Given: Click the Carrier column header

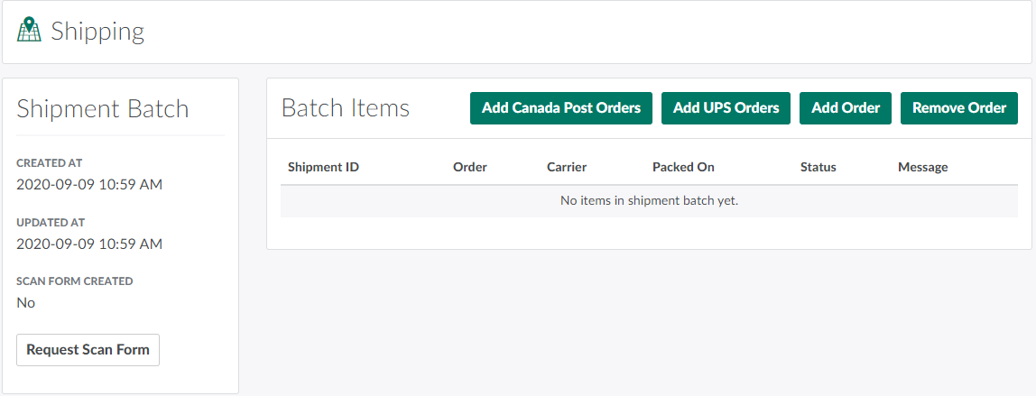Looking at the screenshot, I should click(x=567, y=167).
